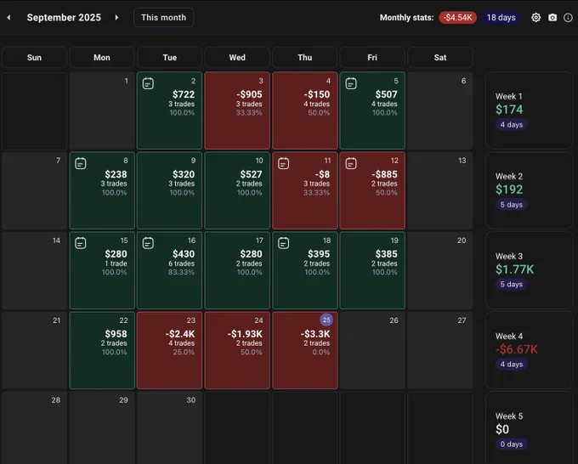This screenshot has height=464, width=578.
Task: Click 83.33% win rate on September 16
Action: click(181, 272)
